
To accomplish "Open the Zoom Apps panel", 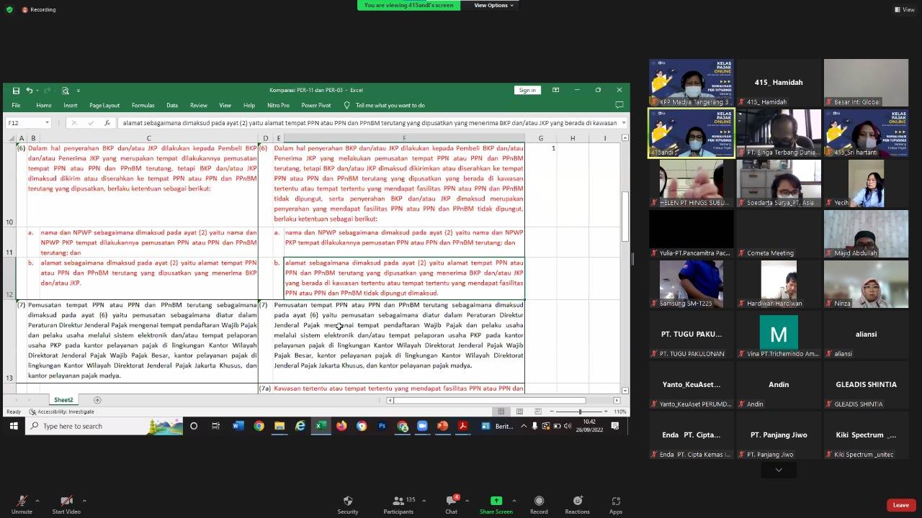I will 615,504.
